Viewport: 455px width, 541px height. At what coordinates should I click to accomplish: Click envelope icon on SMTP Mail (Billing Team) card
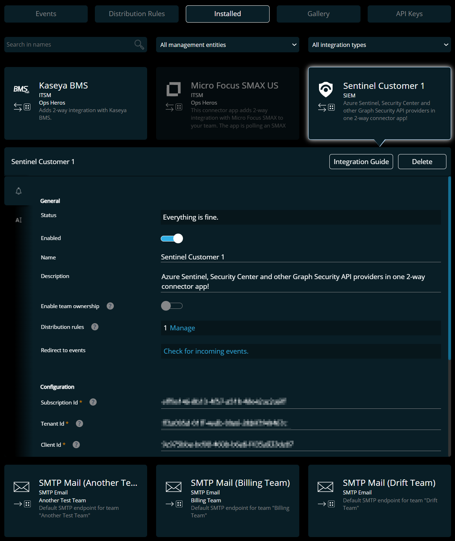click(x=174, y=487)
